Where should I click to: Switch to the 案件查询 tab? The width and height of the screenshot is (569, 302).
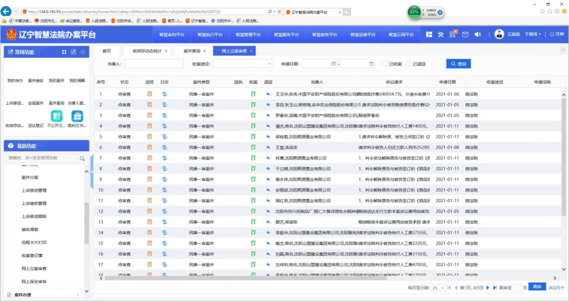192,51
